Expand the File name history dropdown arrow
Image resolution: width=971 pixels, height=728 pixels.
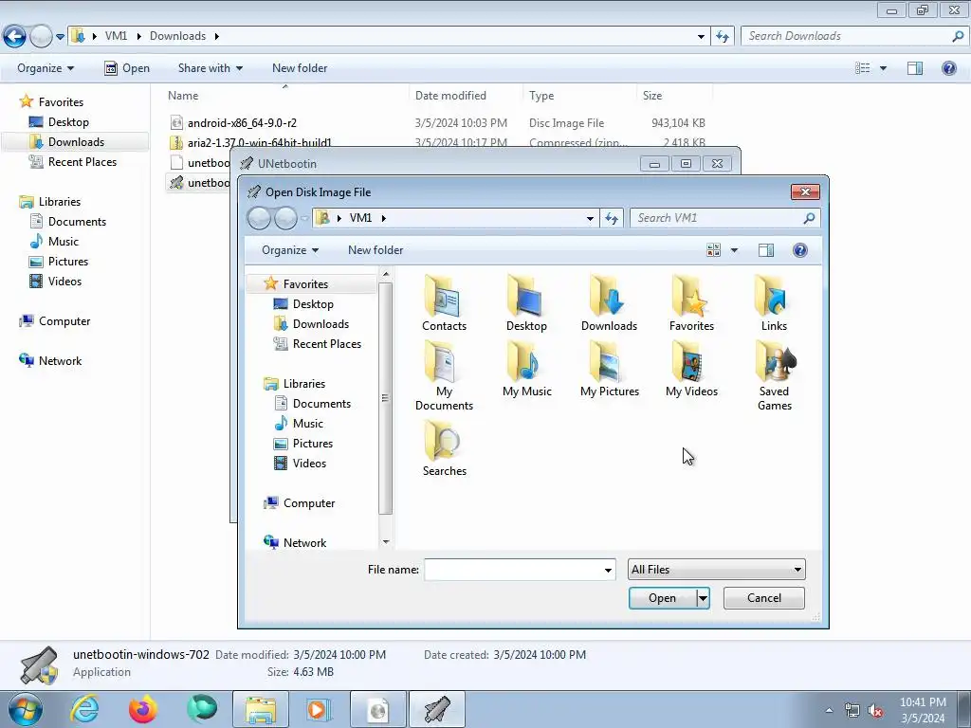coord(608,570)
